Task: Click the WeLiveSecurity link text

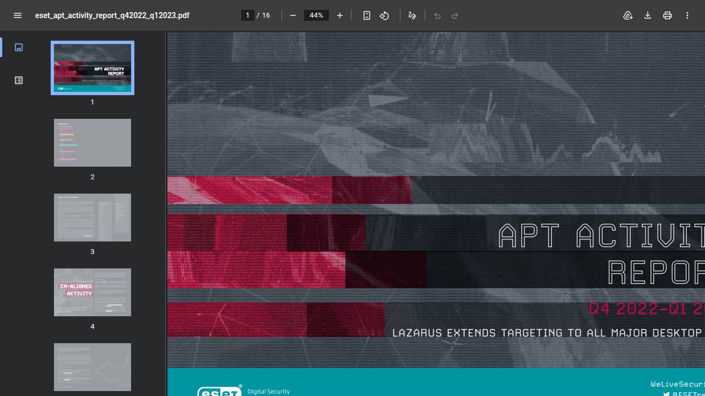Action: pyautogui.click(x=677, y=384)
